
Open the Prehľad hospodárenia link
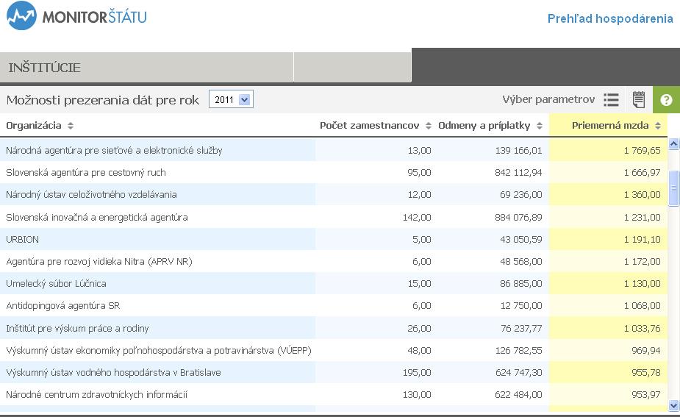coord(610,19)
